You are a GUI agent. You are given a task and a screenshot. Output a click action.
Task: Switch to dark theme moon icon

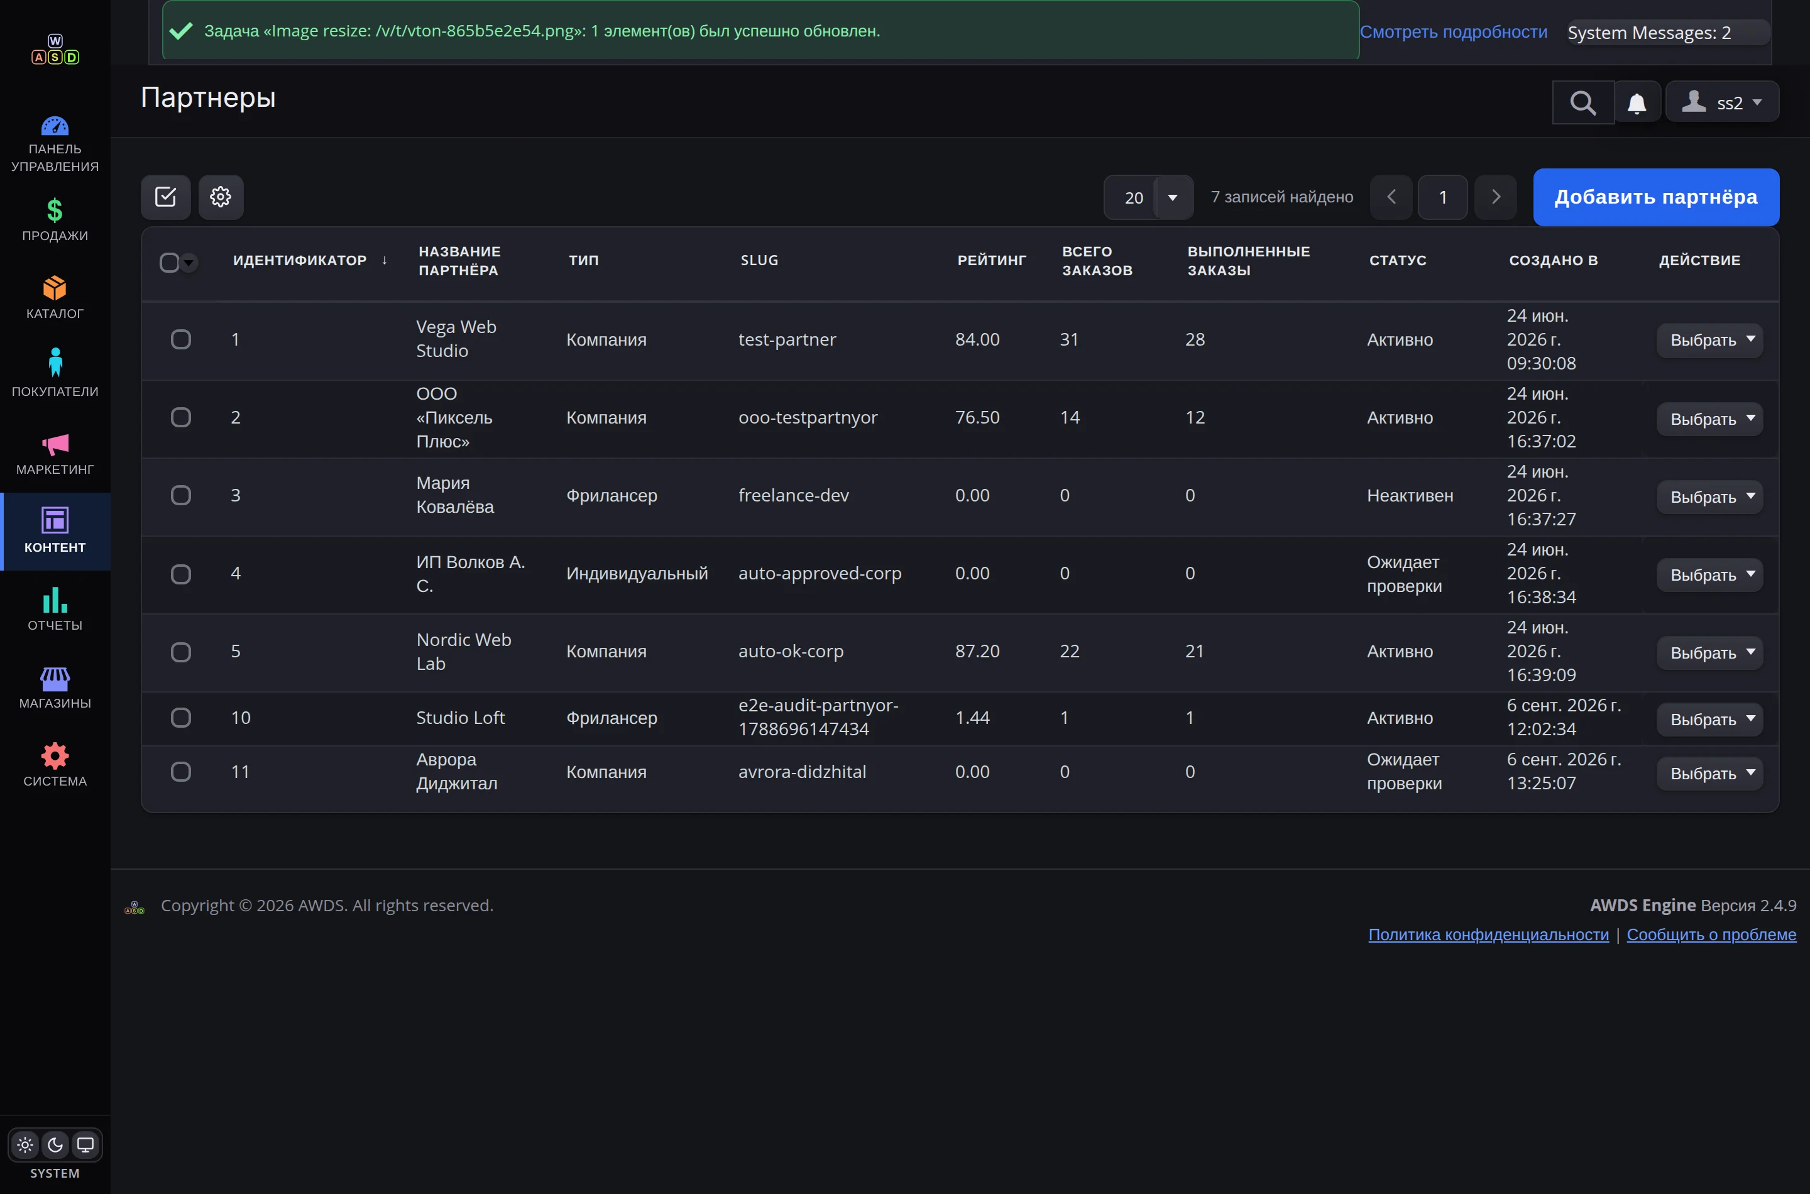(55, 1144)
